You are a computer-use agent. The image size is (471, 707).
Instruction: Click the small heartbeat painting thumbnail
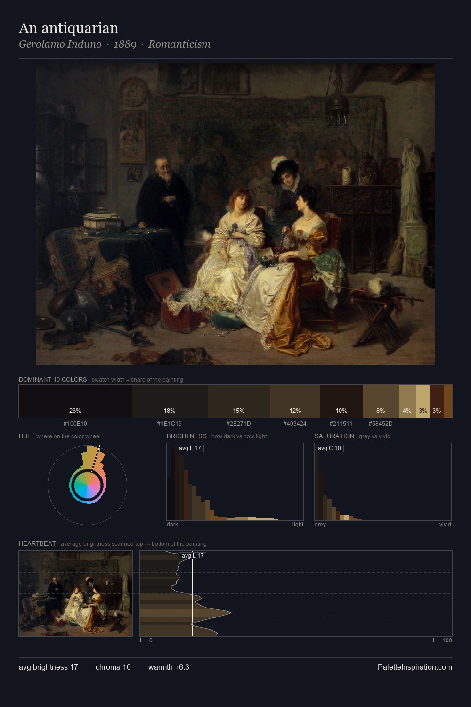pyautogui.click(x=75, y=593)
